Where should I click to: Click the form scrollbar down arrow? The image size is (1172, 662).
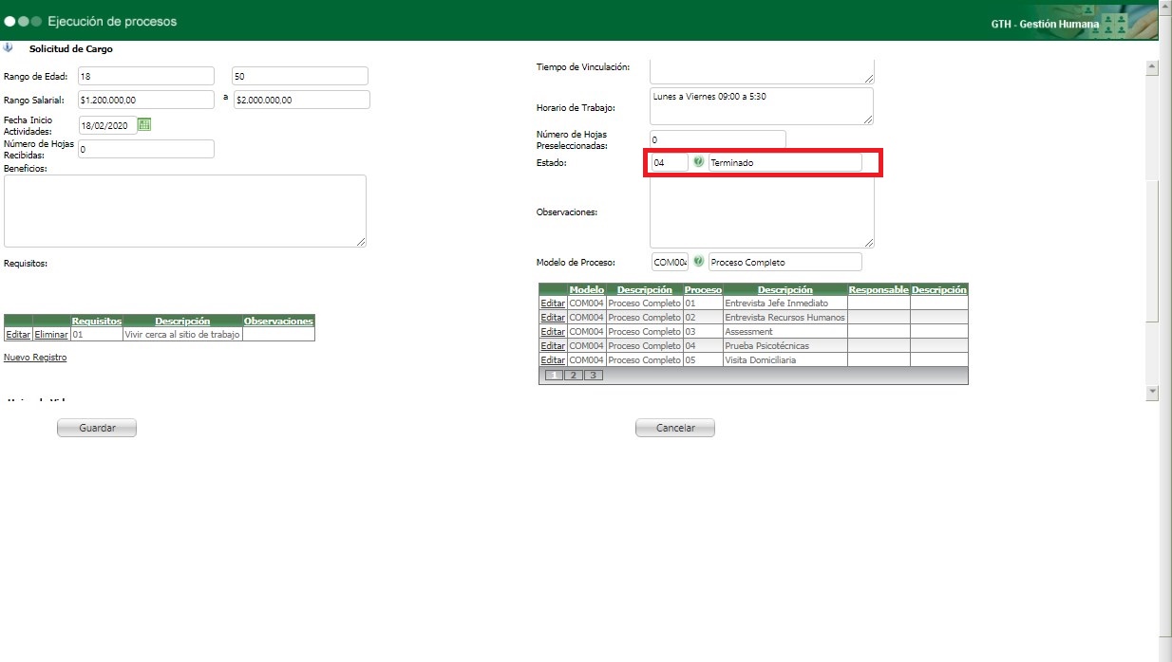(1153, 391)
